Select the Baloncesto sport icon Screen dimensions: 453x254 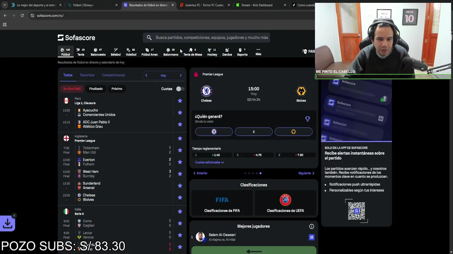click(x=98, y=52)
